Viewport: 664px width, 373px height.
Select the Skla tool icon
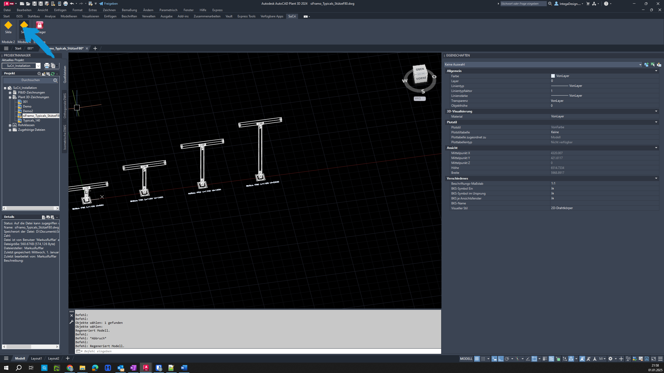[8, 27]
